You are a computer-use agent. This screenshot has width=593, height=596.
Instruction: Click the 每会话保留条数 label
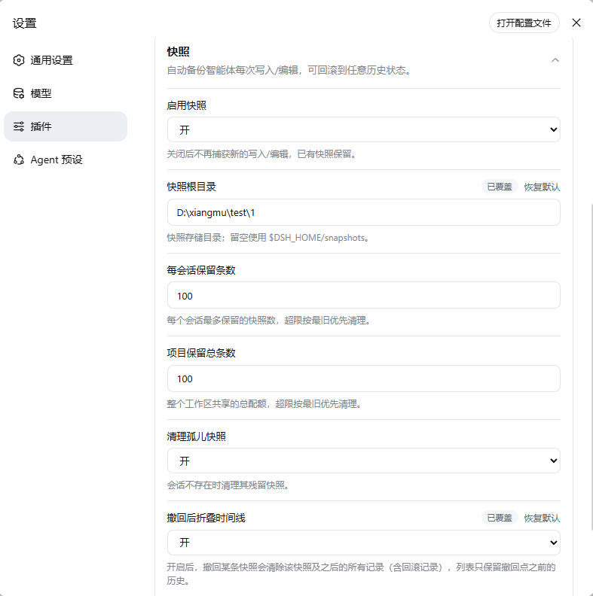[201, 270]
